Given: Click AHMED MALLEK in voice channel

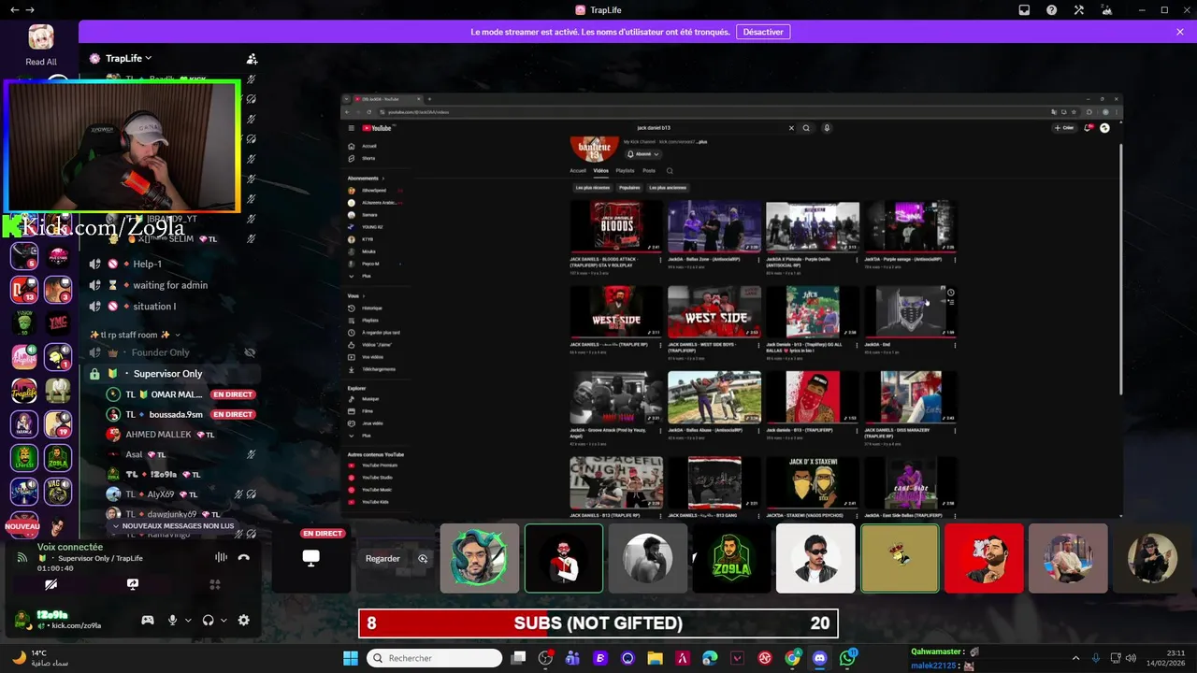Looking at the screenshot, I should (158, 435).
